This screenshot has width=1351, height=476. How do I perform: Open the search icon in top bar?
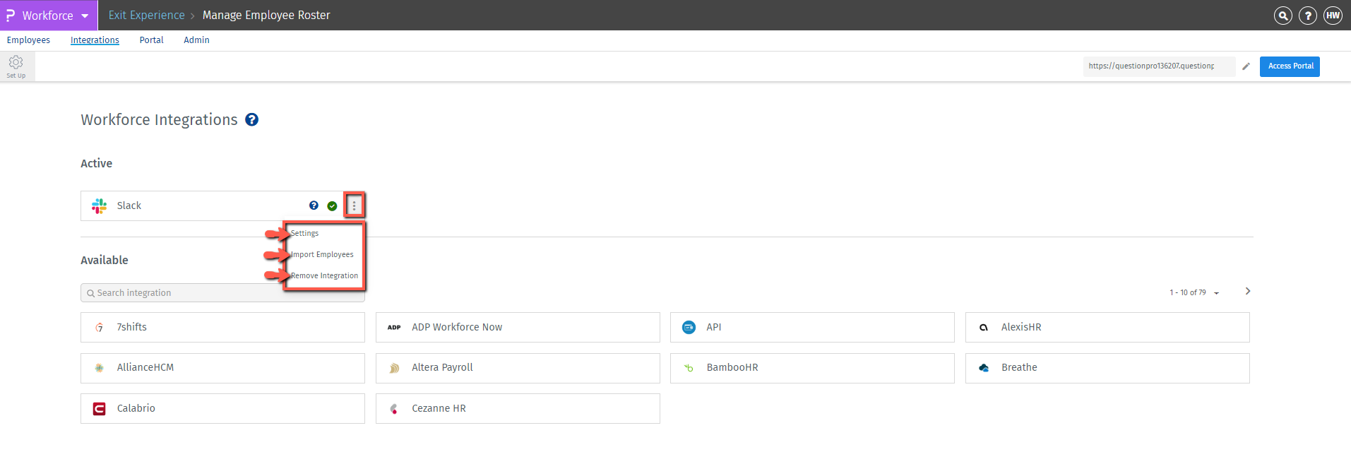click(1282, 16)
